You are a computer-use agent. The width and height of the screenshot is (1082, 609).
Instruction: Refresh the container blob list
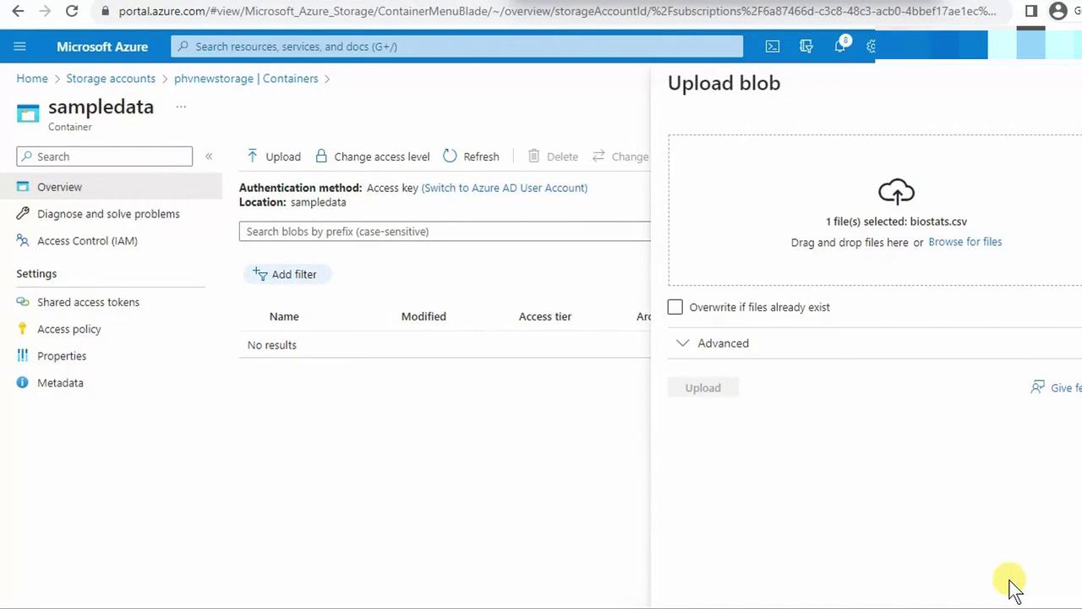coord(471,156)
